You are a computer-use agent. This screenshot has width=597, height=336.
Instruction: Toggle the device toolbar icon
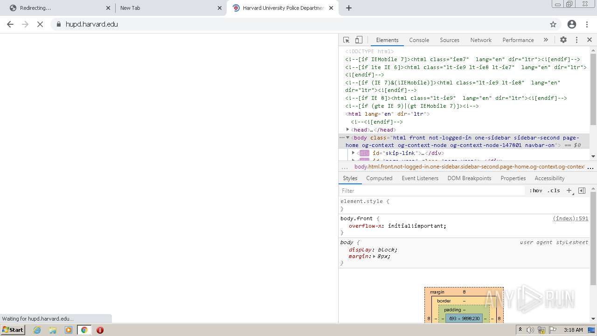(359, 40)
